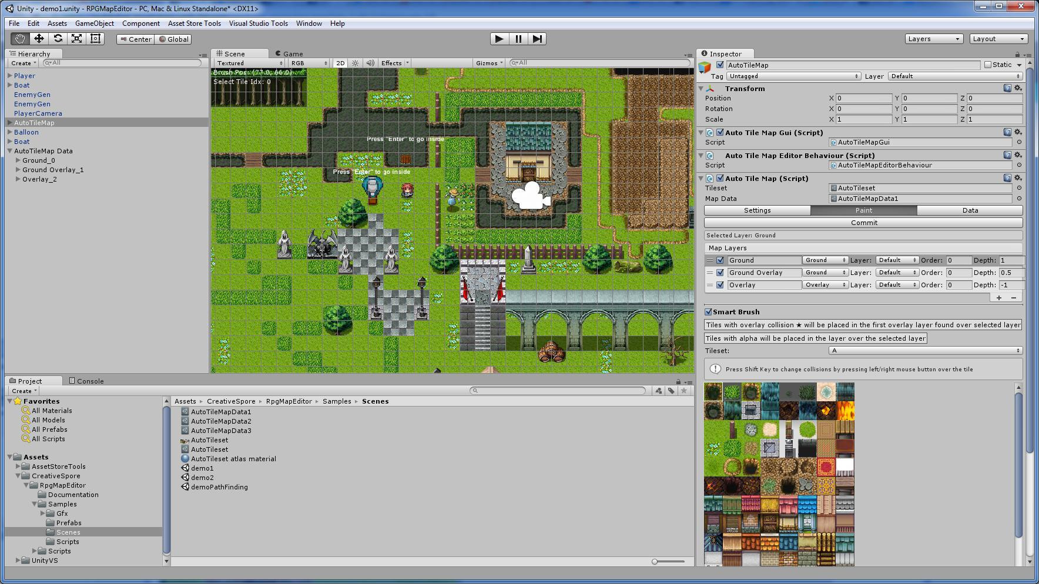Switch to the Game tab
The height and width of the screenshot is (584, 1039).
[x=289, y=53]
